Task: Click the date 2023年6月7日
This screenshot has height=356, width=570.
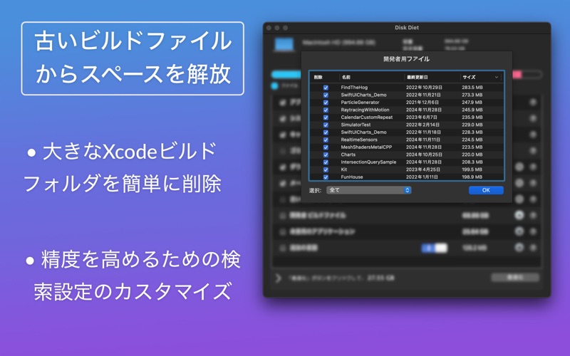Action: click(x=421, y=117)
